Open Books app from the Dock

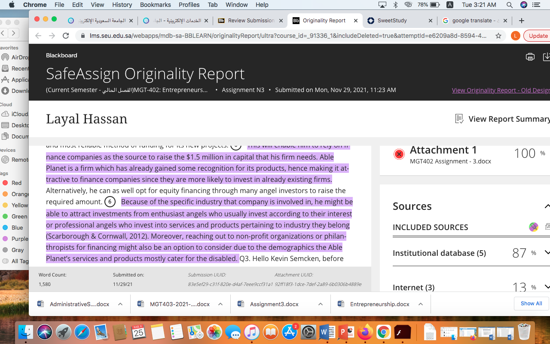[271, 332]
